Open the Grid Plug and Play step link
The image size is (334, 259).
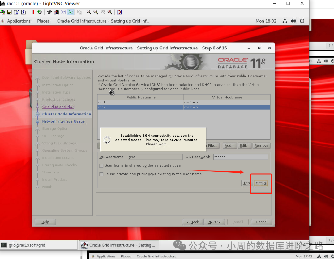tap(58, 107)
